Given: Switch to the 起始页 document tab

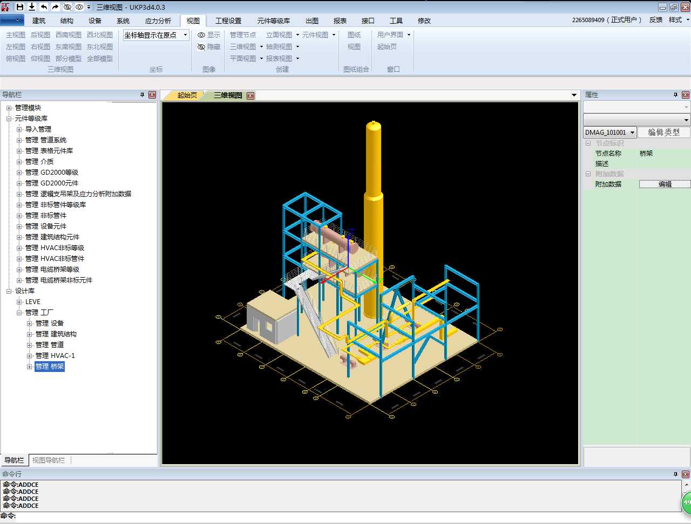Looking at the screenshot, I should (187, 95).
